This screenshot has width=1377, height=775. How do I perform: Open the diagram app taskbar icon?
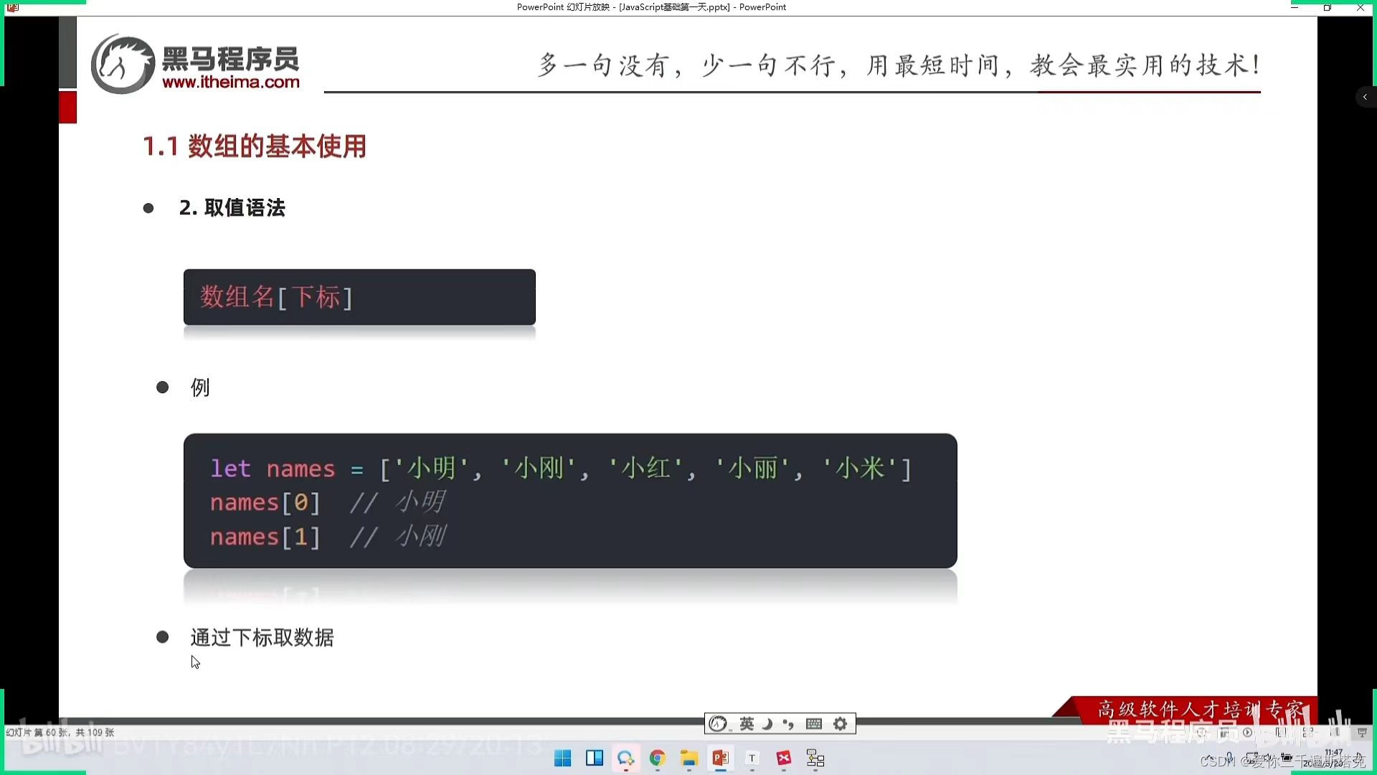click(x=815, y=758)
